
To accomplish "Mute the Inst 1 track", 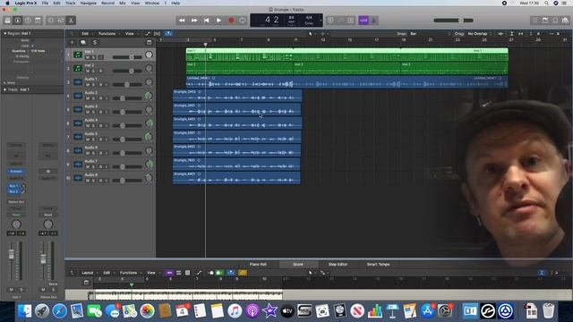I will click(x=88, y=57).
